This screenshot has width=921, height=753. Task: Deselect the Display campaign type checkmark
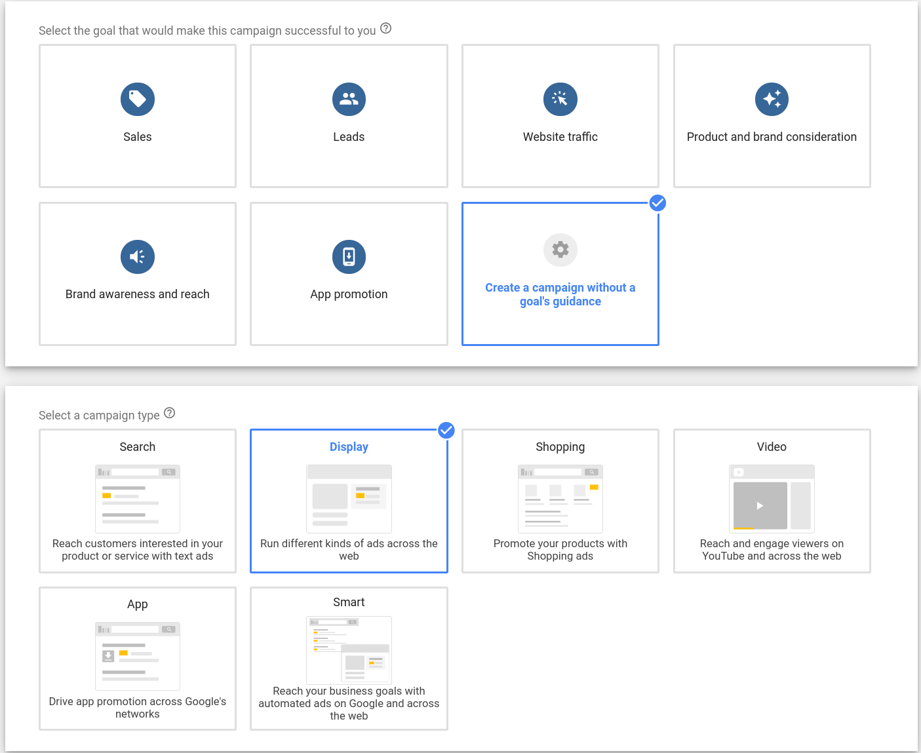446,431
